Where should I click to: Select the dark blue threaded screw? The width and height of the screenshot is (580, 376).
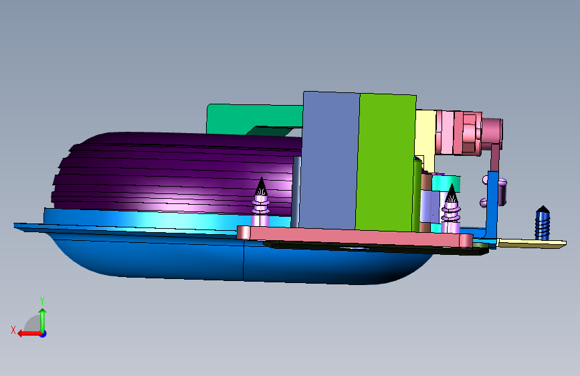[543, 223]
